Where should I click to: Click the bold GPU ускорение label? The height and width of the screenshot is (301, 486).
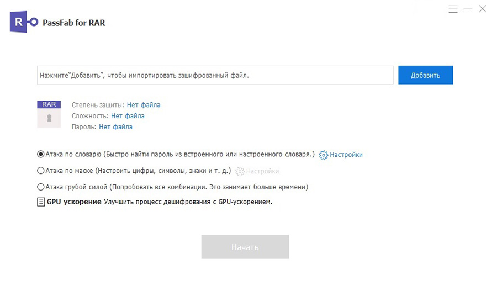74,202
